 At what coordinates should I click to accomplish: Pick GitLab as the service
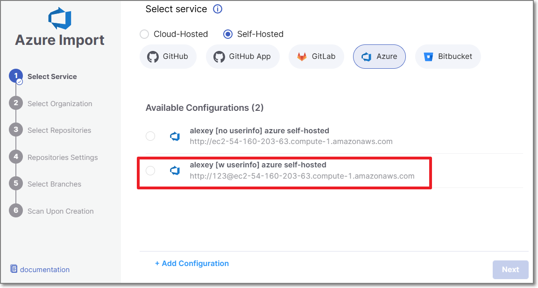(x=316, y=57)
